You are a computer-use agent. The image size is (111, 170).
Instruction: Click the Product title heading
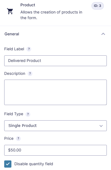click(x=28, y=5)
